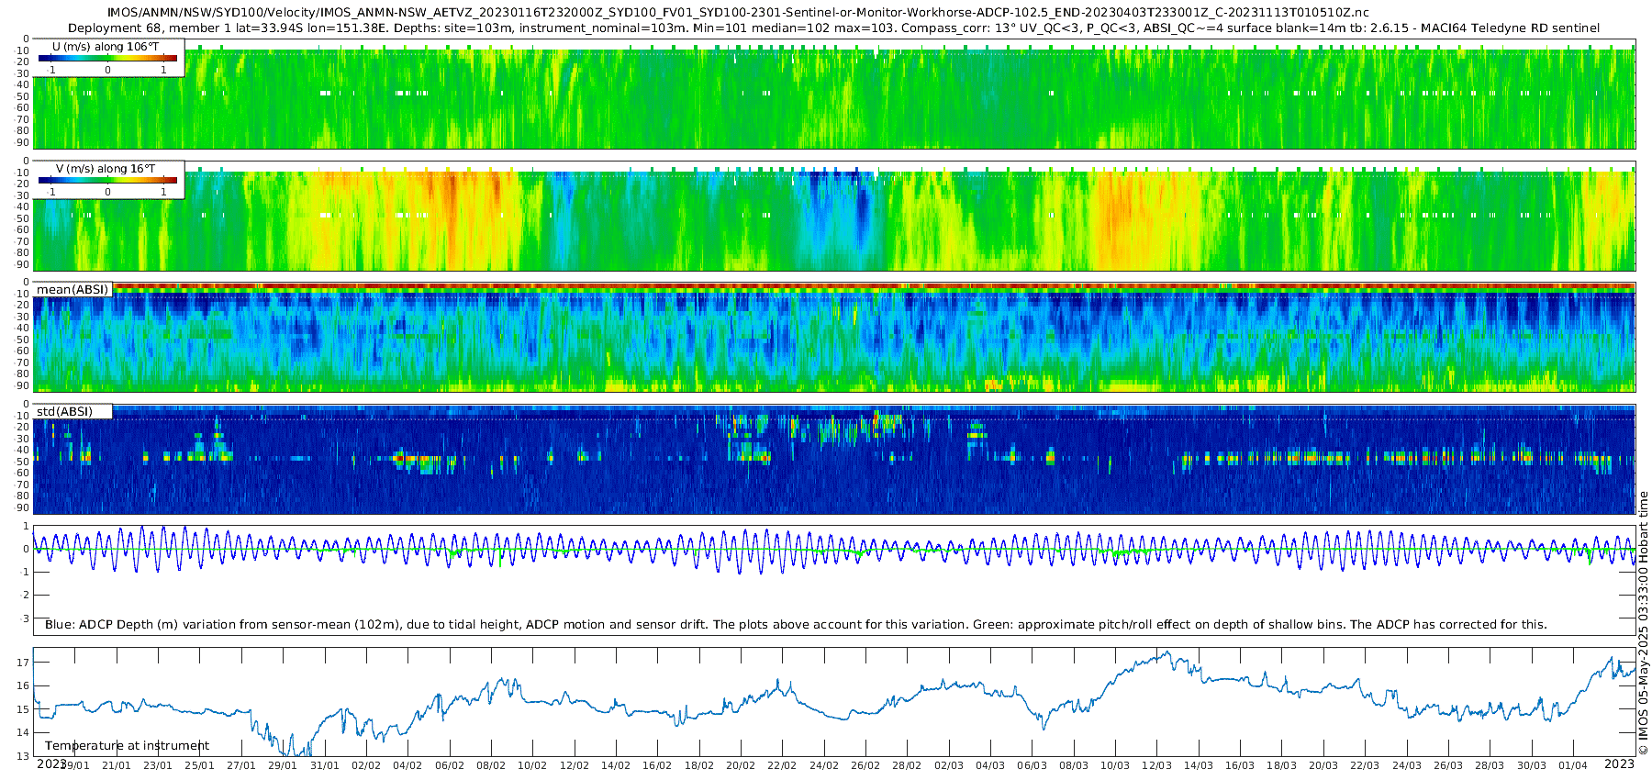Click the blue ADCP depth description text
This screenshot has height=780, width=1652.
tap(796, 624)
